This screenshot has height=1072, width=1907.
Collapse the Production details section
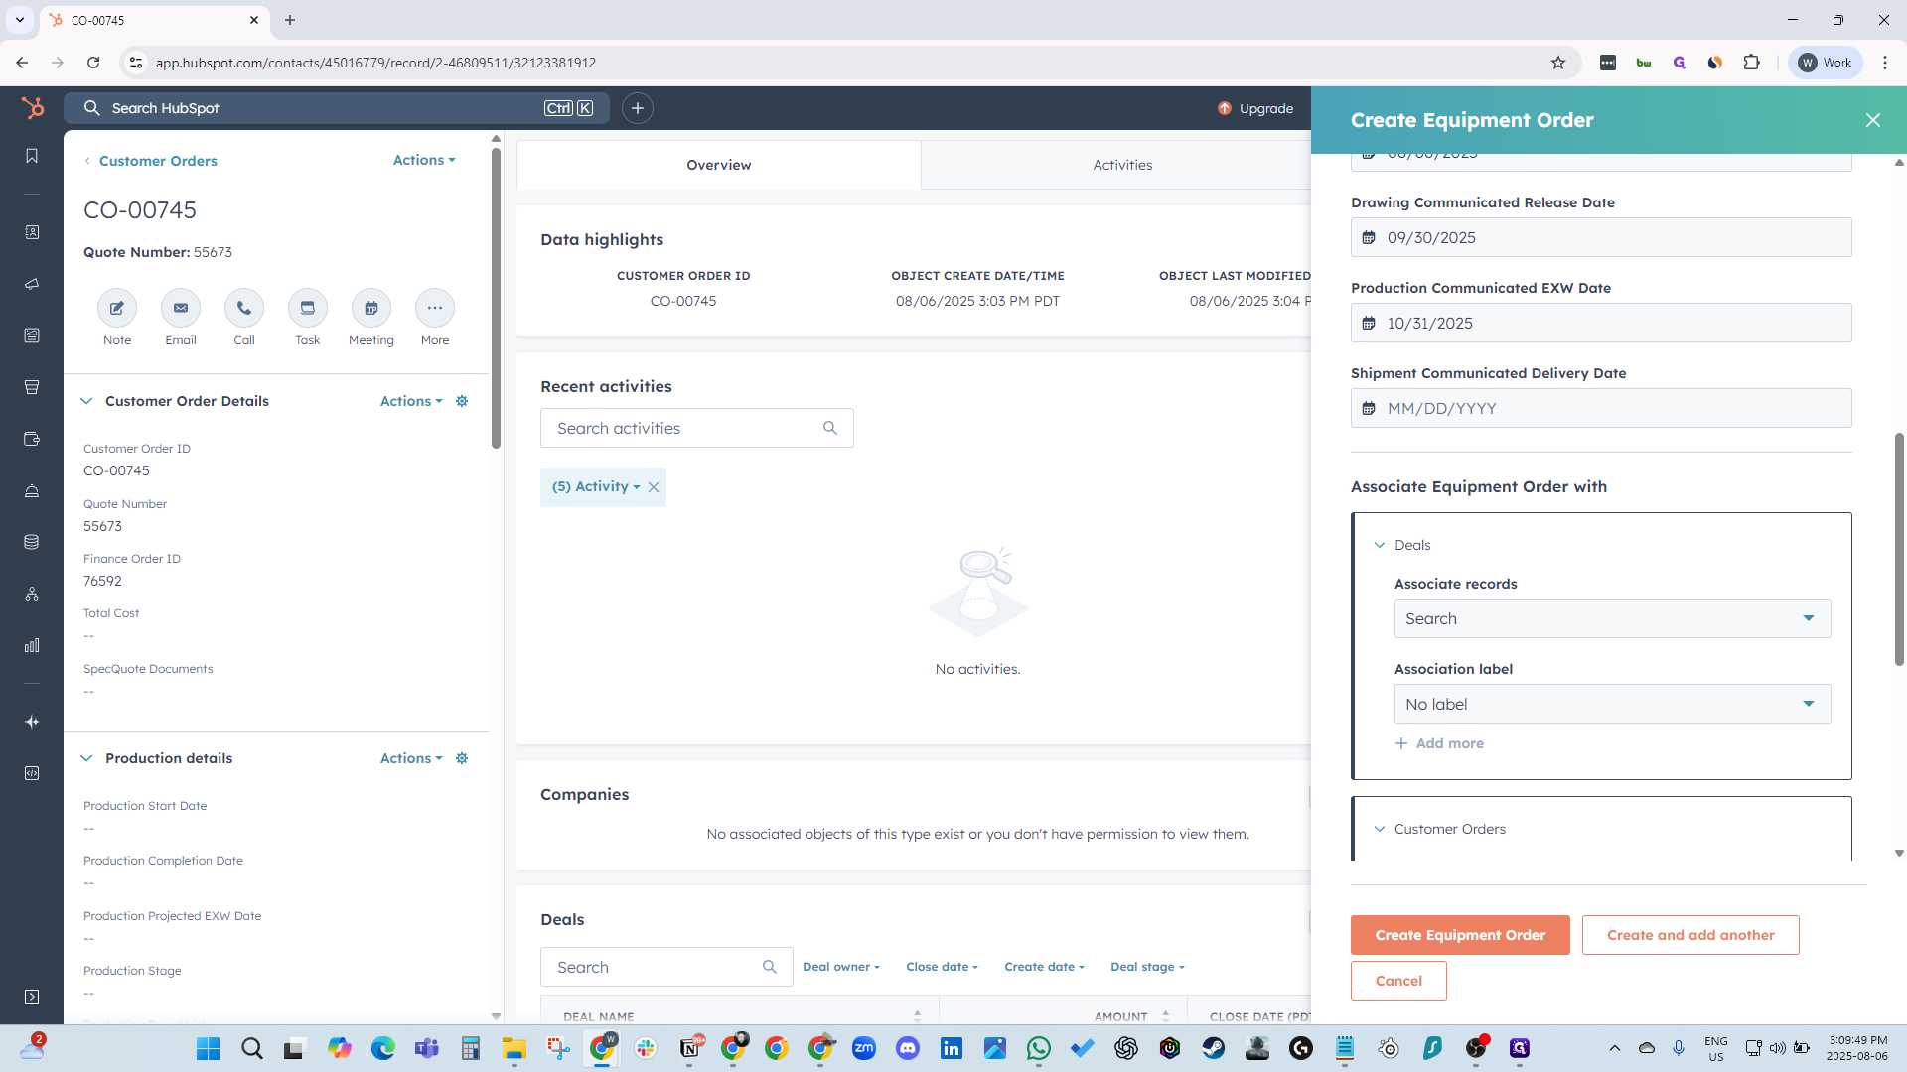[86, 758]
